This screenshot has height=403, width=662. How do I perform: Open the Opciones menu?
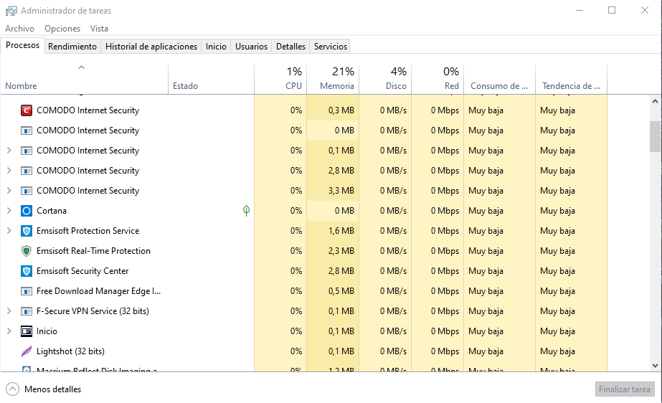[62, 29]
